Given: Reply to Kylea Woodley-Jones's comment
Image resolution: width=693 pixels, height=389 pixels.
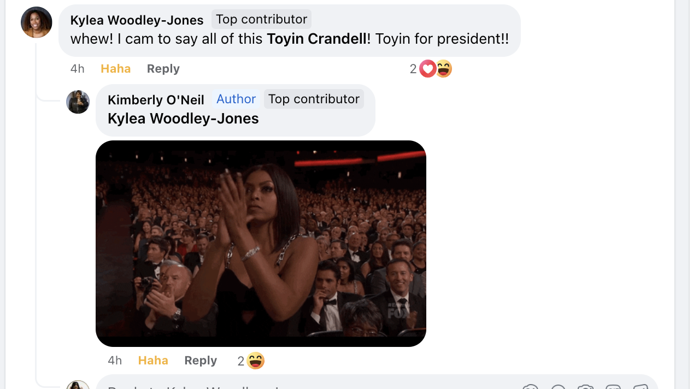Looking at the screenshot, I should click(x=163, y=69).
